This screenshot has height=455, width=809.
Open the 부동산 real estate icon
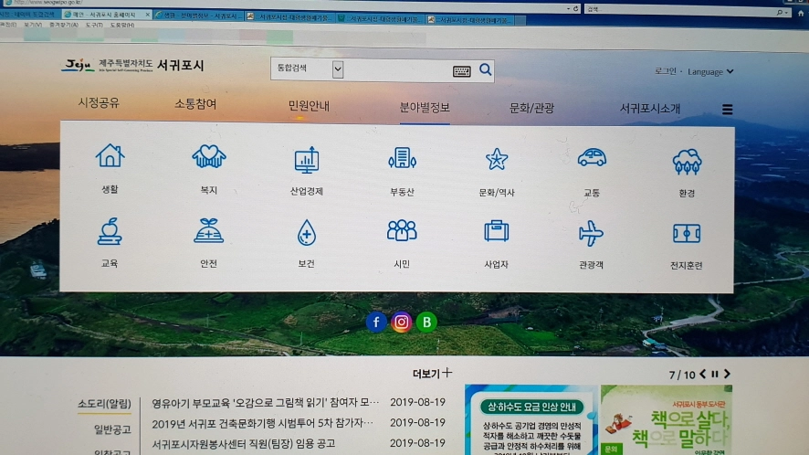402,158
